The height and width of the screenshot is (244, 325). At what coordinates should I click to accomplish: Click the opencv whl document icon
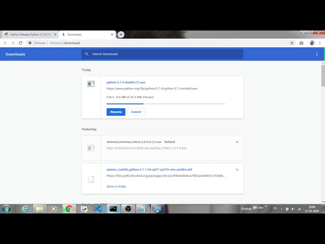91,179
